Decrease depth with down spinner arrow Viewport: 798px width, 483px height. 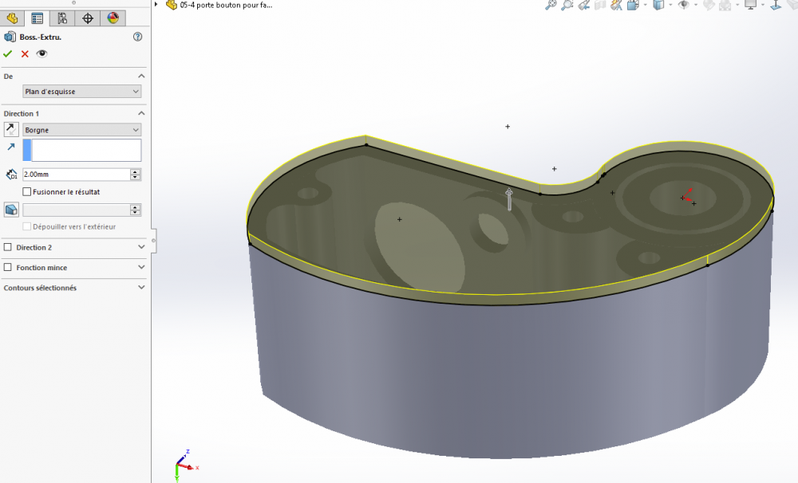[136, 178]
